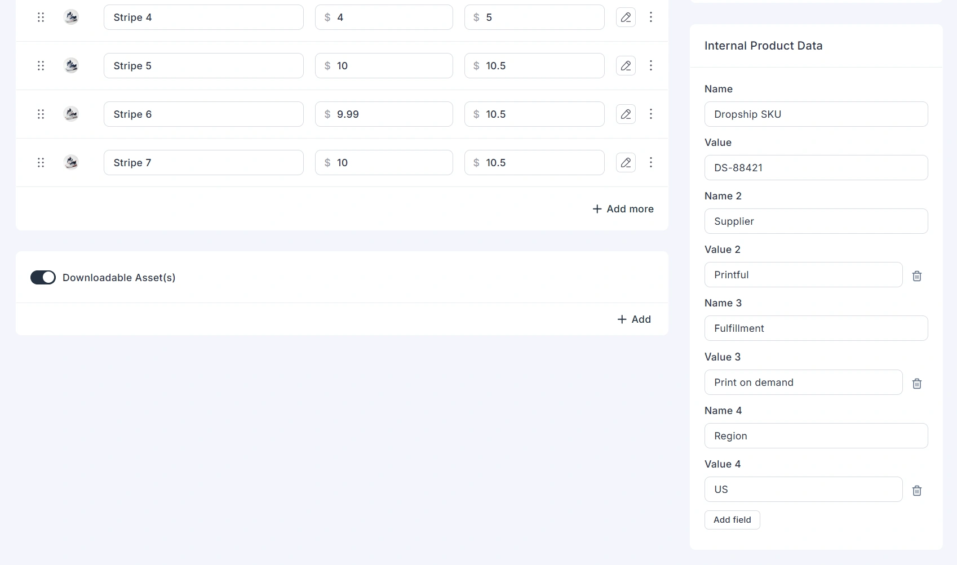Image resolution: width=957 pixels, height=565 pixels.
Task: Open the three-dot menu for Stripe 4
Action: coord(651,17)
